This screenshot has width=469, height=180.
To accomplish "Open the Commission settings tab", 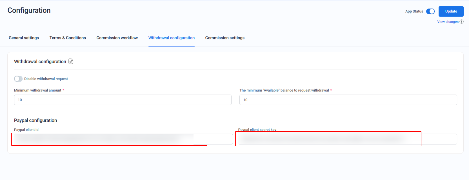I will click(225, 38).
